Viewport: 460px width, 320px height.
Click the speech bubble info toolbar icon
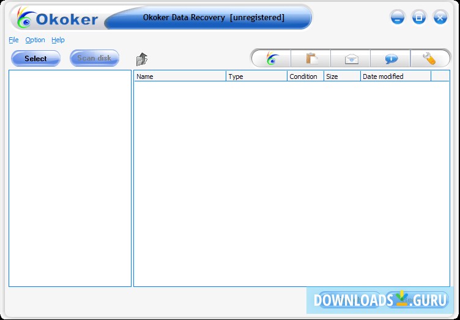390,59
